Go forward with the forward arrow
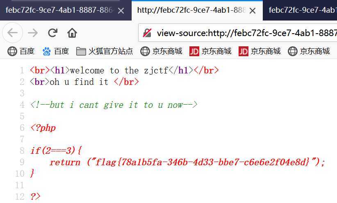Screen dimensions: 337x203 33,33
